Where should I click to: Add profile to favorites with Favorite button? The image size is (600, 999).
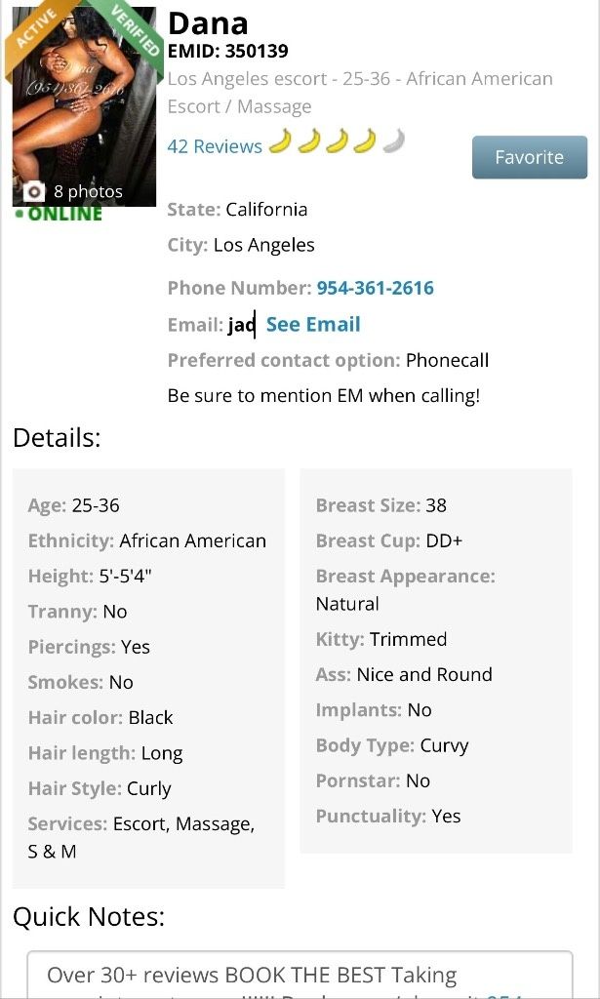(530, 157)
